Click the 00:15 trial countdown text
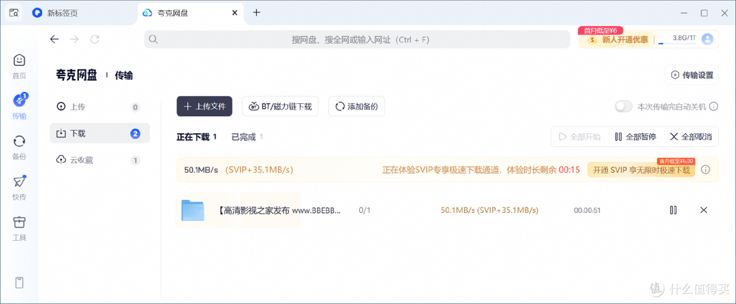Viewport: 736px width, 304px height. 569,169
